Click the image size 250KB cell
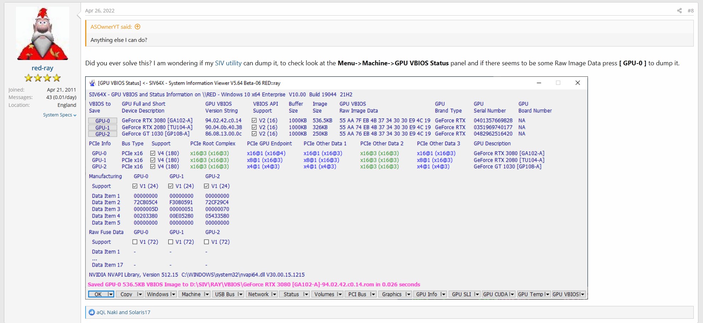Viewport: 703px width, 323px height. pyautogui.click(x=320, y=134)
